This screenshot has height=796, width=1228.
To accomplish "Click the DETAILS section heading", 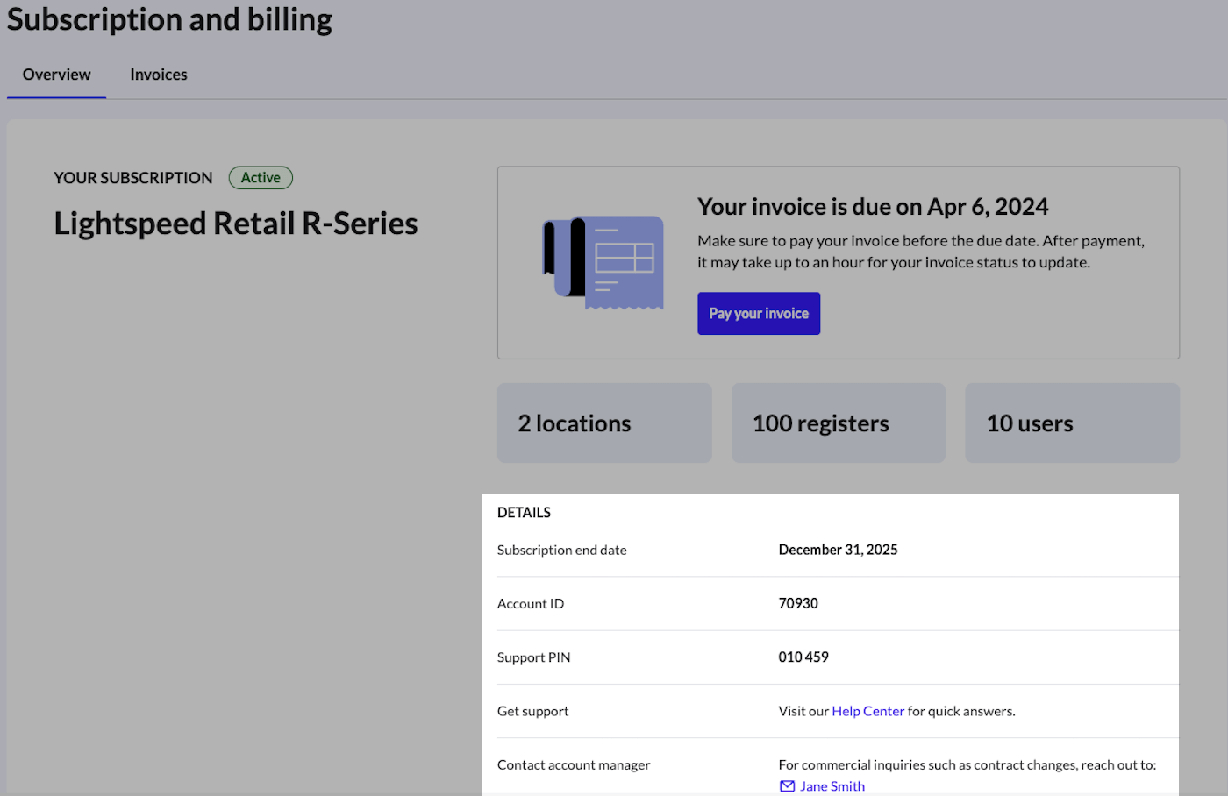I will pyautogui.click(x=524, y=513).
